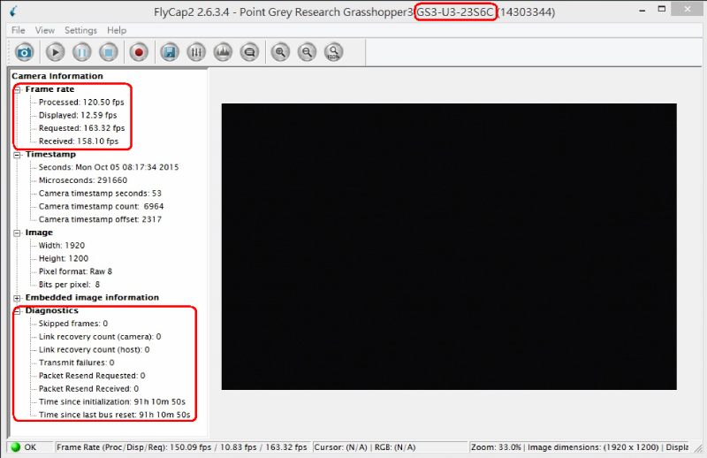Collapse the Frame rate tree node

(18, 89)
